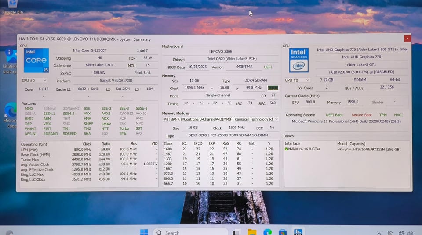Click the Intel Core i5 logo

pos(36,61)
